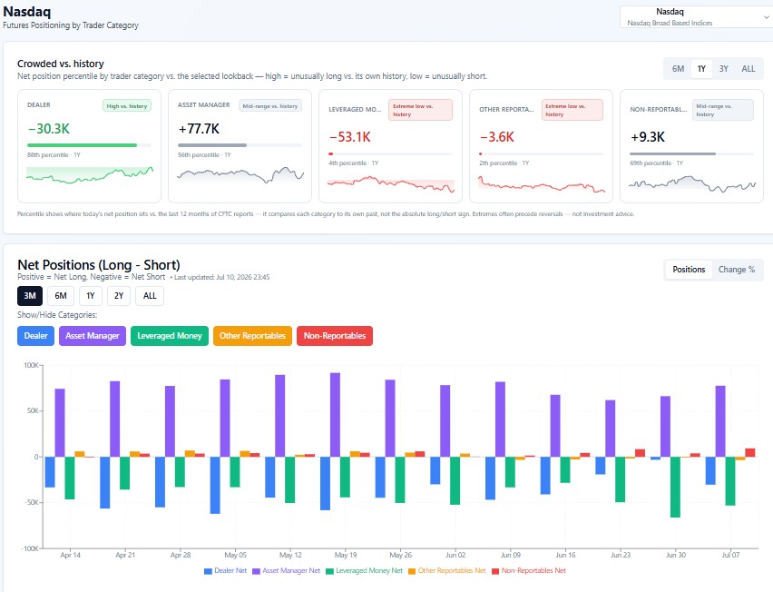
Task: Click the blue Dealer bar for May 05
Action: coord(215,486)
